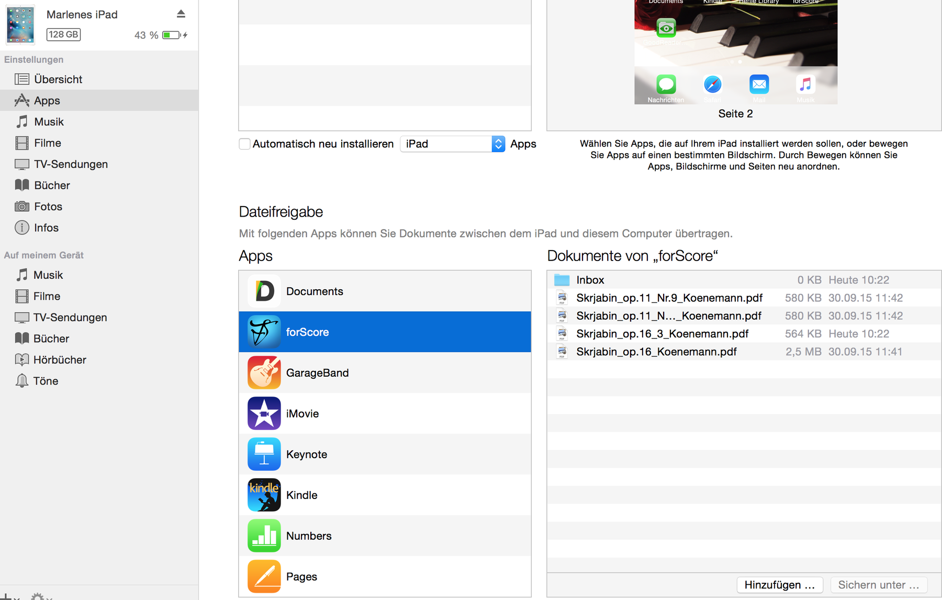
Task: Select the Numbers app icon
Action: click(x=264, y=536)
